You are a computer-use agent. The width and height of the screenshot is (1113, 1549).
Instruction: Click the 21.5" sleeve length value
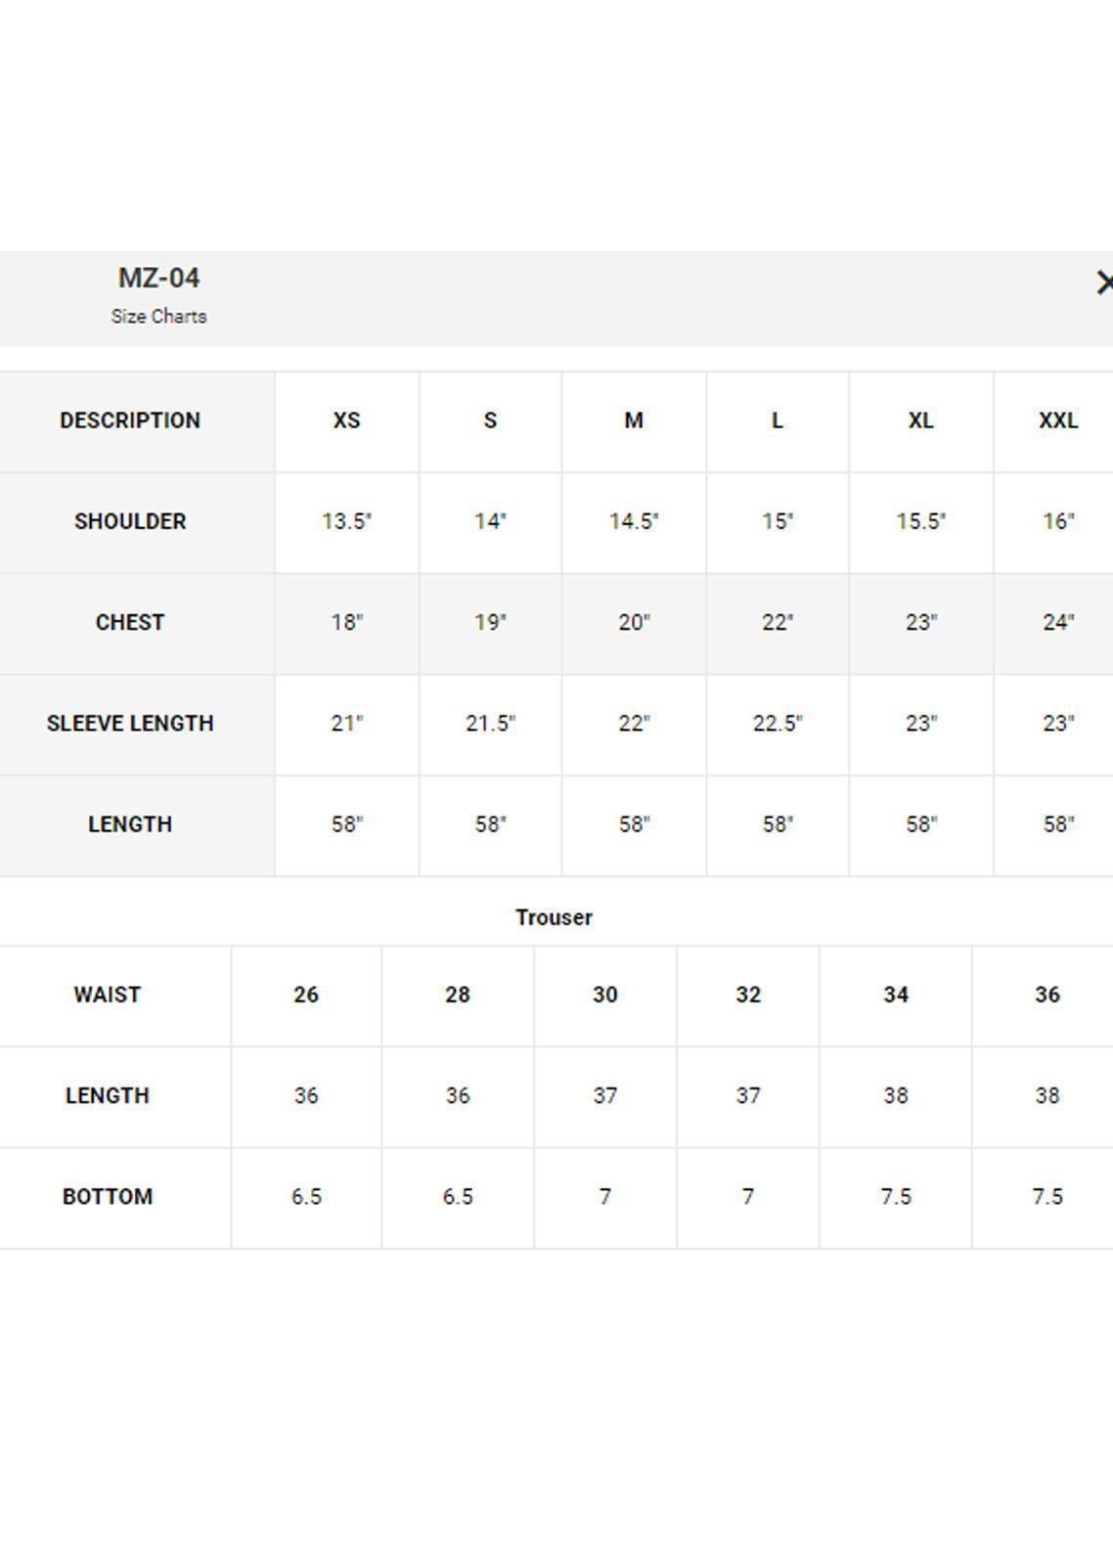click(490, 724)
